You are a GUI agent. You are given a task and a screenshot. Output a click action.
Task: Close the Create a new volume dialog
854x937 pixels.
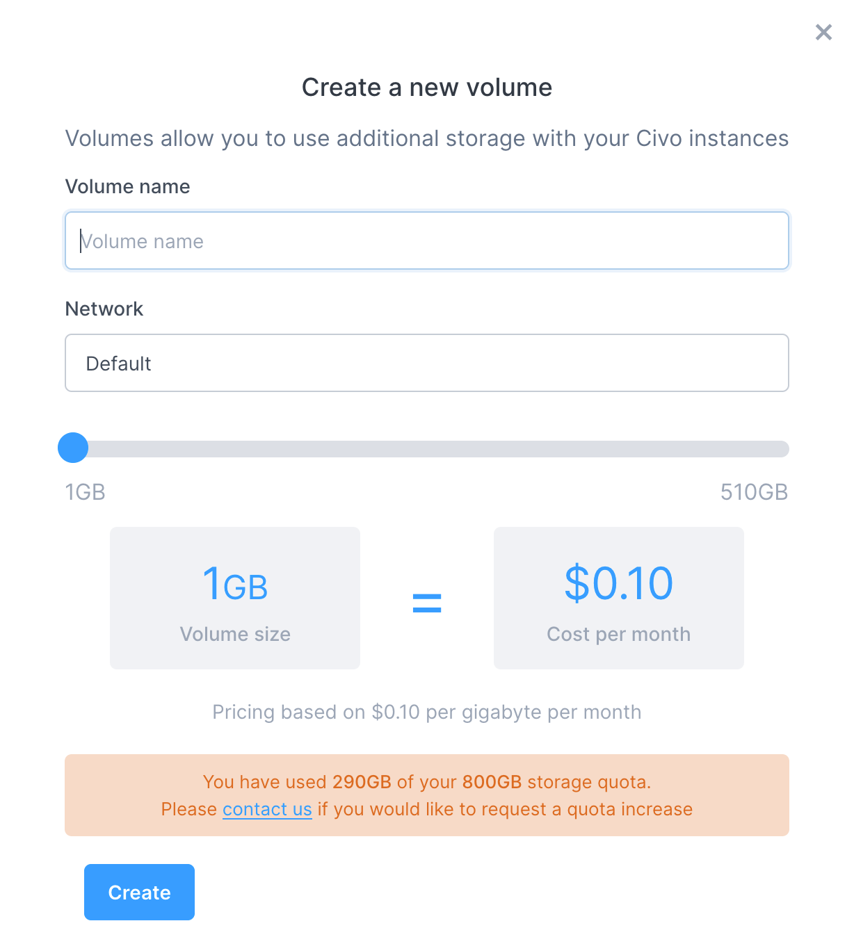(x=823, y=33)
